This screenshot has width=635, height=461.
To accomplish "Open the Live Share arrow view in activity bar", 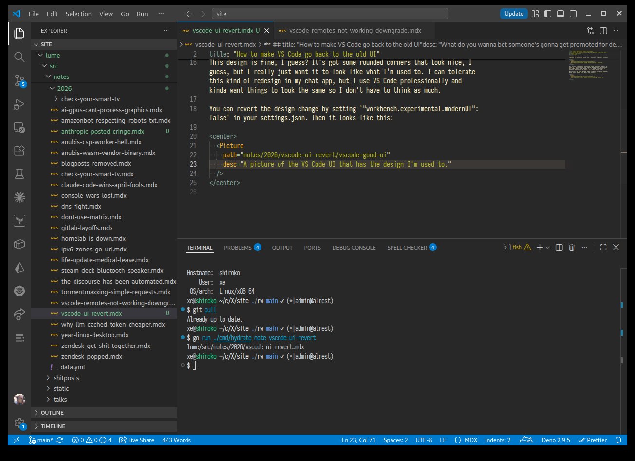I will coord(19,314).
